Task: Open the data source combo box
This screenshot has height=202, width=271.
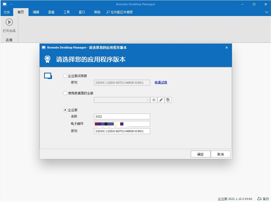Action: (x=122, y=100)
